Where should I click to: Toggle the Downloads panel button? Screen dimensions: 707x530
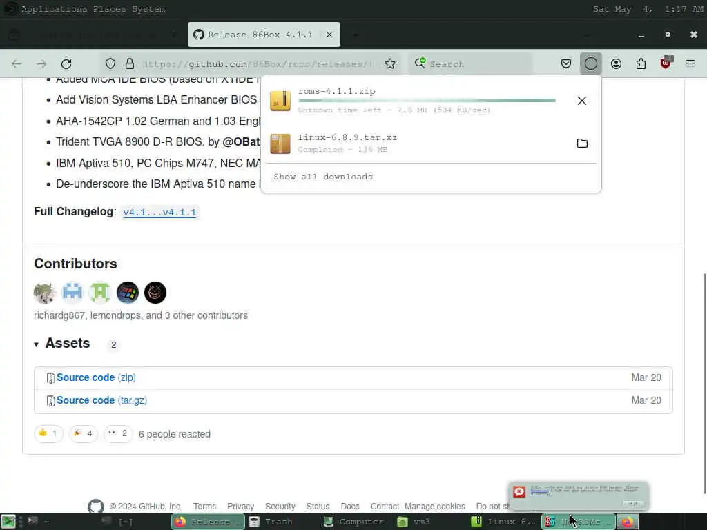tap(591, 63)
